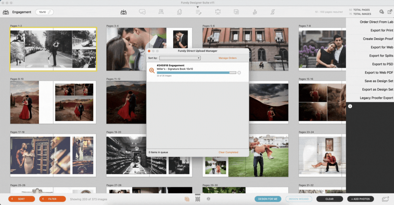Choose Export for Web
The width and height of the screenshot is (394, 205).
(x=382, y=47)
